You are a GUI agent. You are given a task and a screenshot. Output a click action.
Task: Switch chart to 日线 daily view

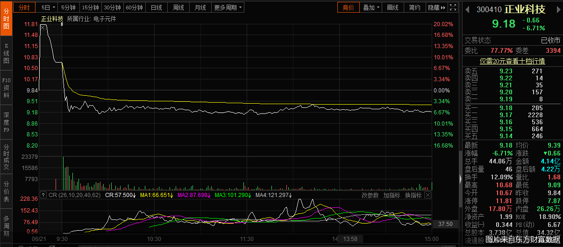(157, 7)
